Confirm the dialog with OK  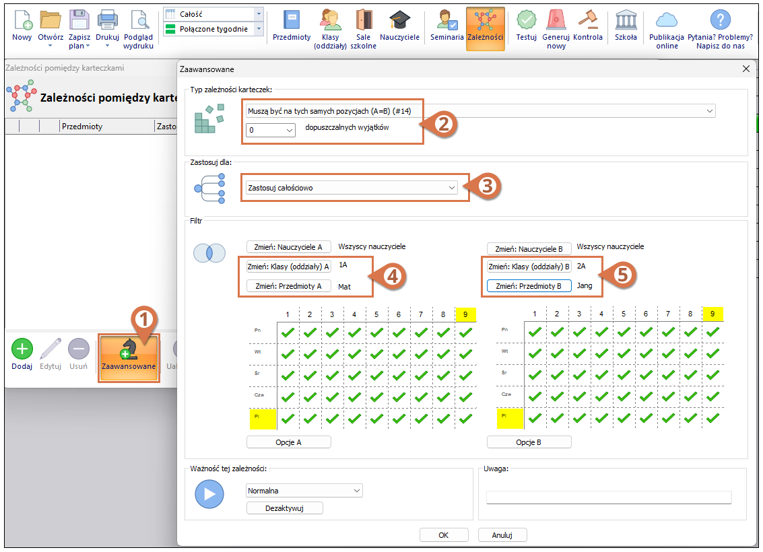point(444,535)
